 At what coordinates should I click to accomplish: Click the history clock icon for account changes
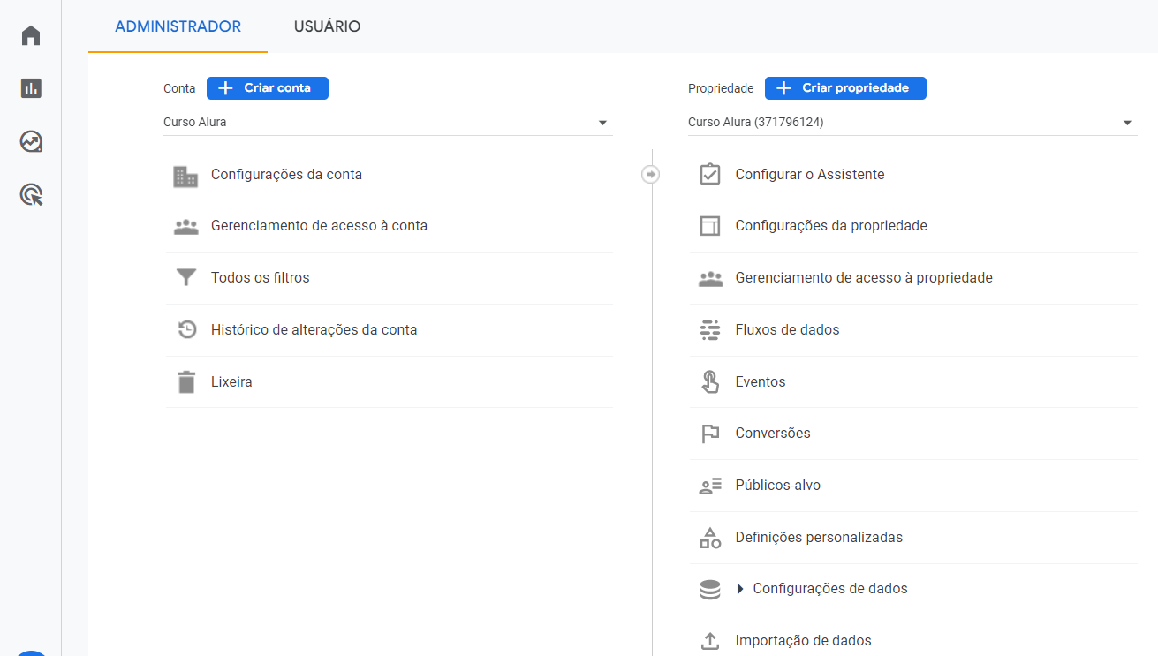pos(186,330)
